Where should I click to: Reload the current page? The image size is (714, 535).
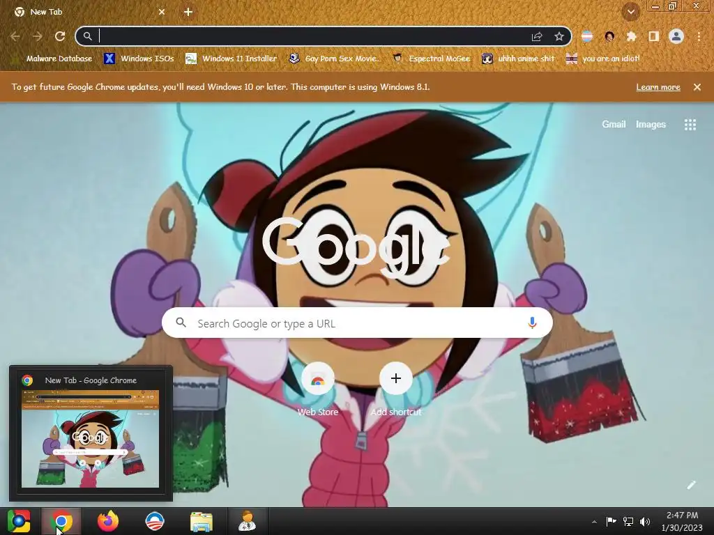click(x=60, y=36)
